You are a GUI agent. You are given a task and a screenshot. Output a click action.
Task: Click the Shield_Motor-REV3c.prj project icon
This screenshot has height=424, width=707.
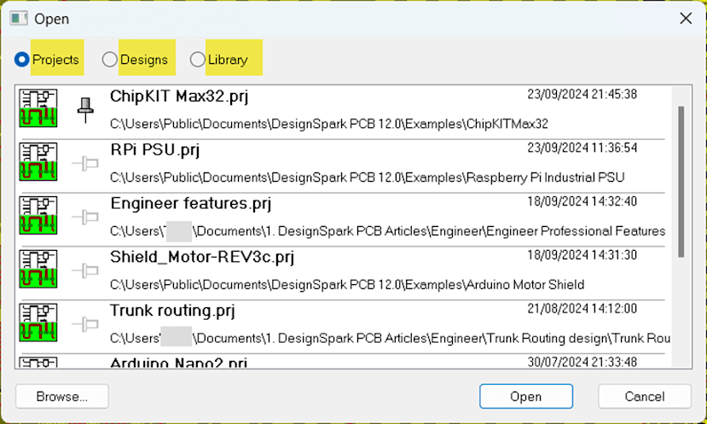[38, 270]
